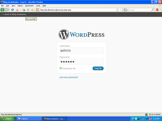Click inside the Google search box
The image size is (162, 121).
(x=140, y=10)
